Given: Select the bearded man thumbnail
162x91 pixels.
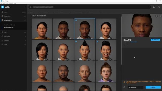Looking at the screenshot, I should (x=63, y=72).
